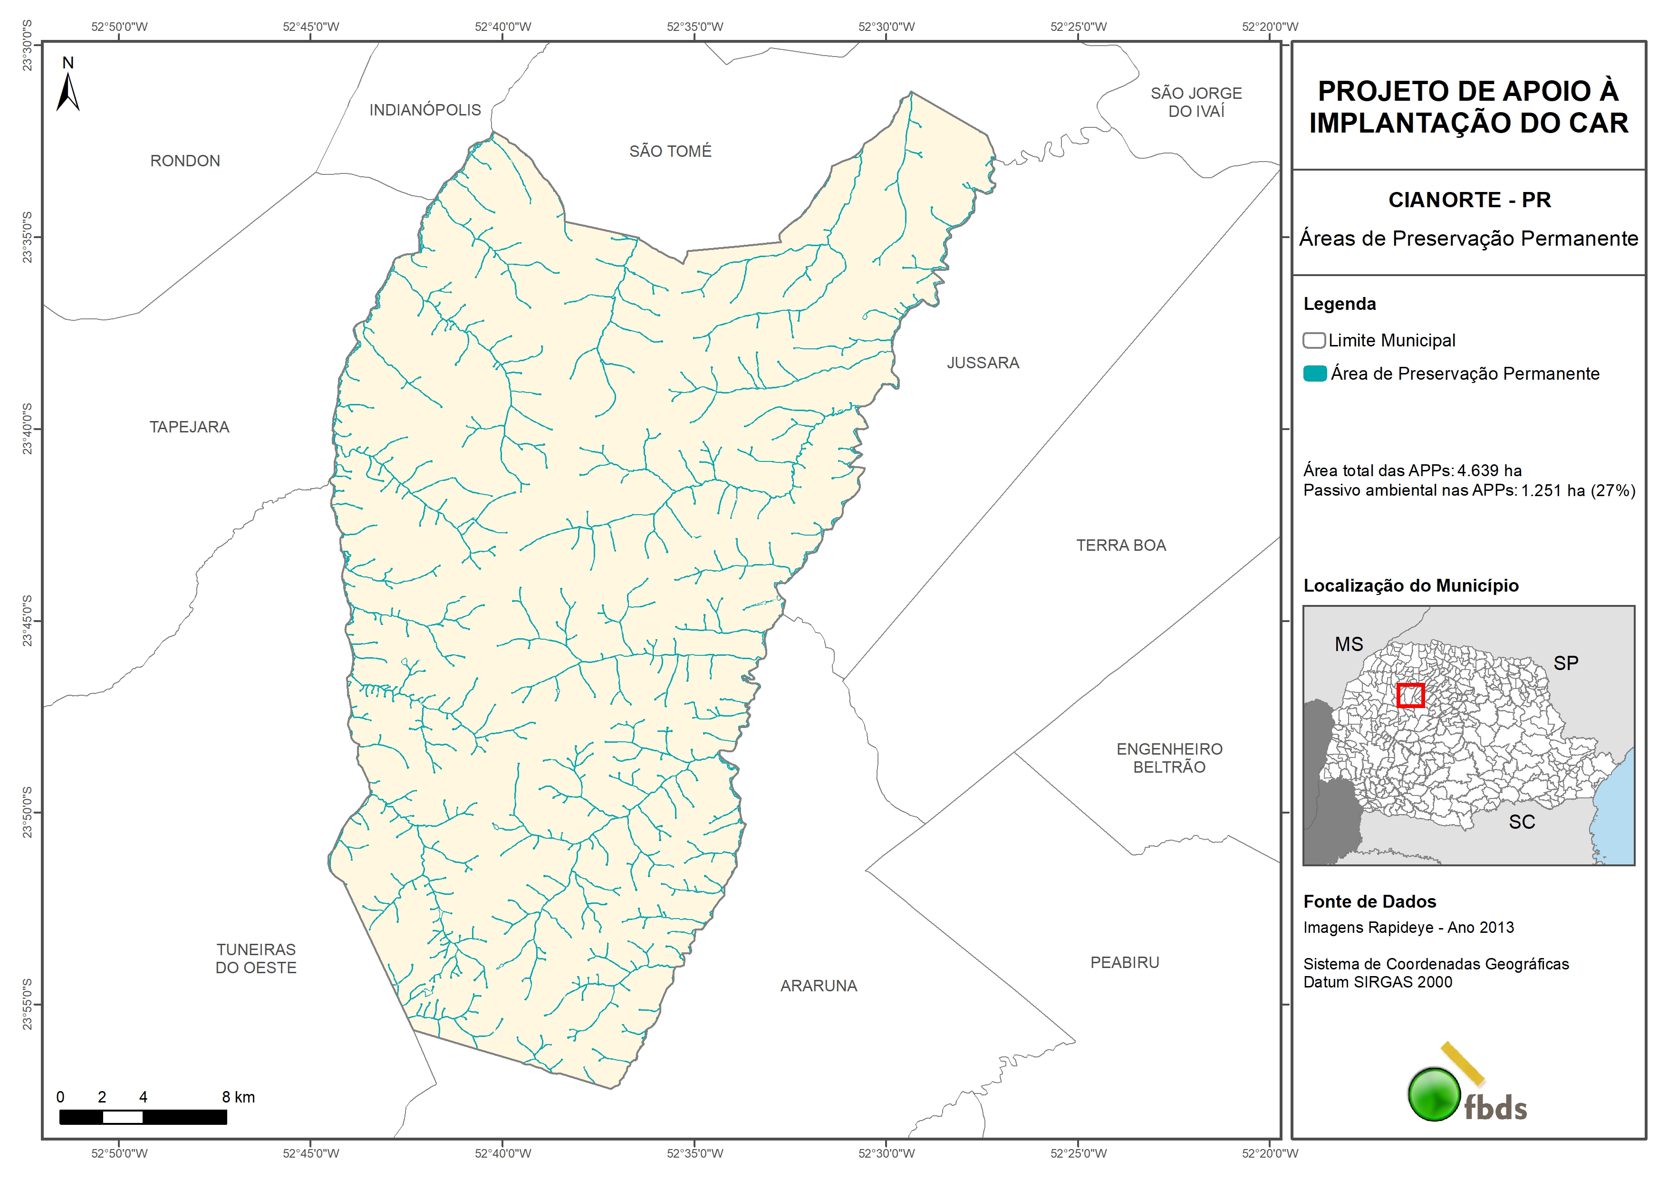
Task: Click the TUNEIRAS DO OESTE label
Action: (x=256, y=958)
